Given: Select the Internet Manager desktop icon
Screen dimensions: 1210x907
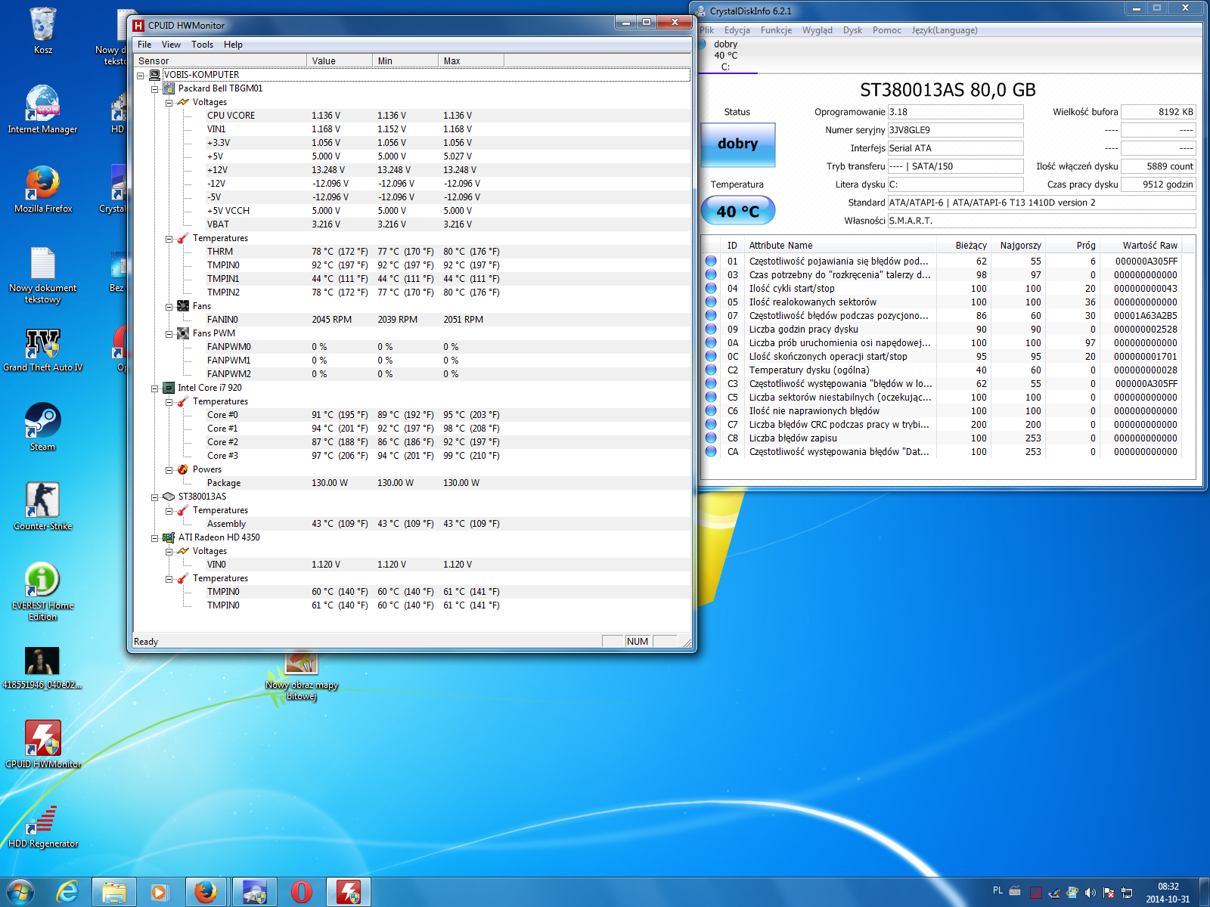Looking at the screenshot, I should click(x=43, y=110).
